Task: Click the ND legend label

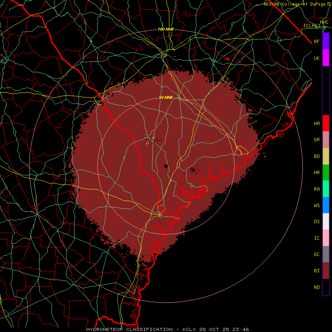Action: (x=317, y=287)
